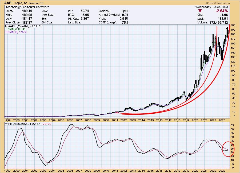
Task: Click the 'Ask:' label
Action: 45,11
